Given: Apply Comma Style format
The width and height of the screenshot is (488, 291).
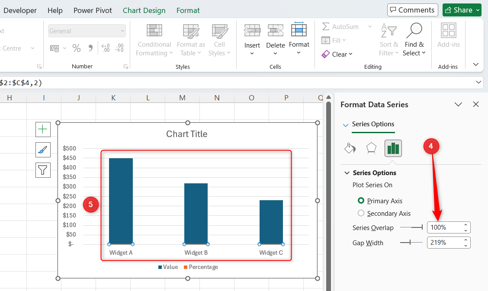Looking at the screenshot, I should pos(90,48).
